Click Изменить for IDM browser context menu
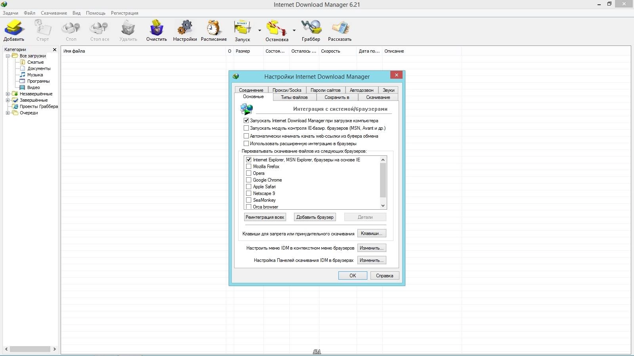Viewport: 634px width, 356px height. point(372,248)
